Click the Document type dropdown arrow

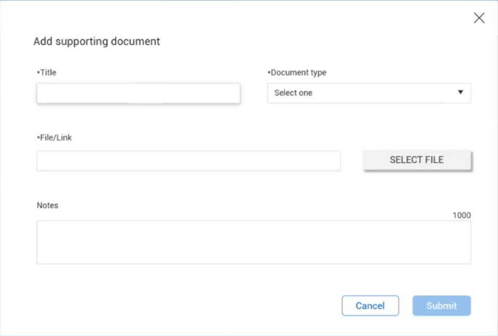coord(460,93)
